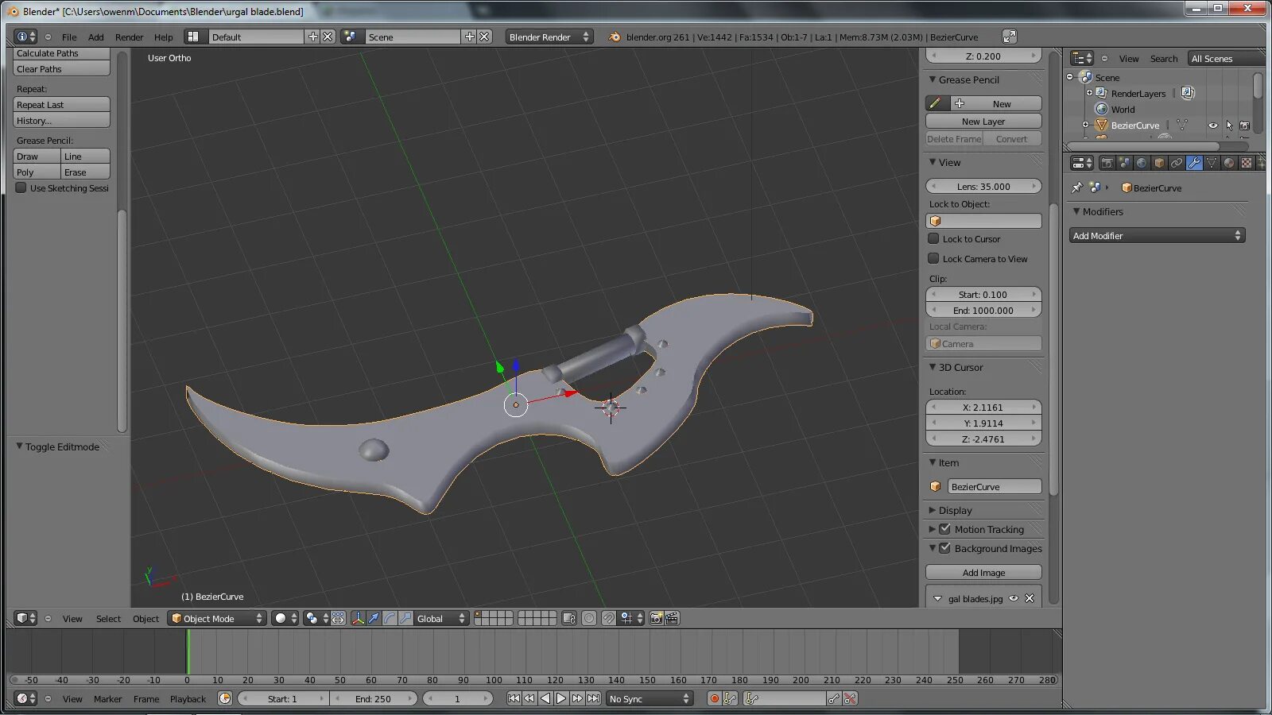Image resolution: width=1272 pixels, height=715 pixels.
Task: Click the Clear Paths button
Action: tap(62, 69)
